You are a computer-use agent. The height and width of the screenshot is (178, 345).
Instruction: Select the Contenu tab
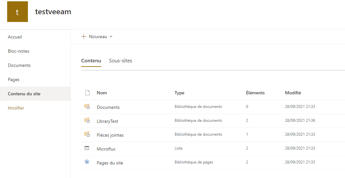(x=91, y=61)
